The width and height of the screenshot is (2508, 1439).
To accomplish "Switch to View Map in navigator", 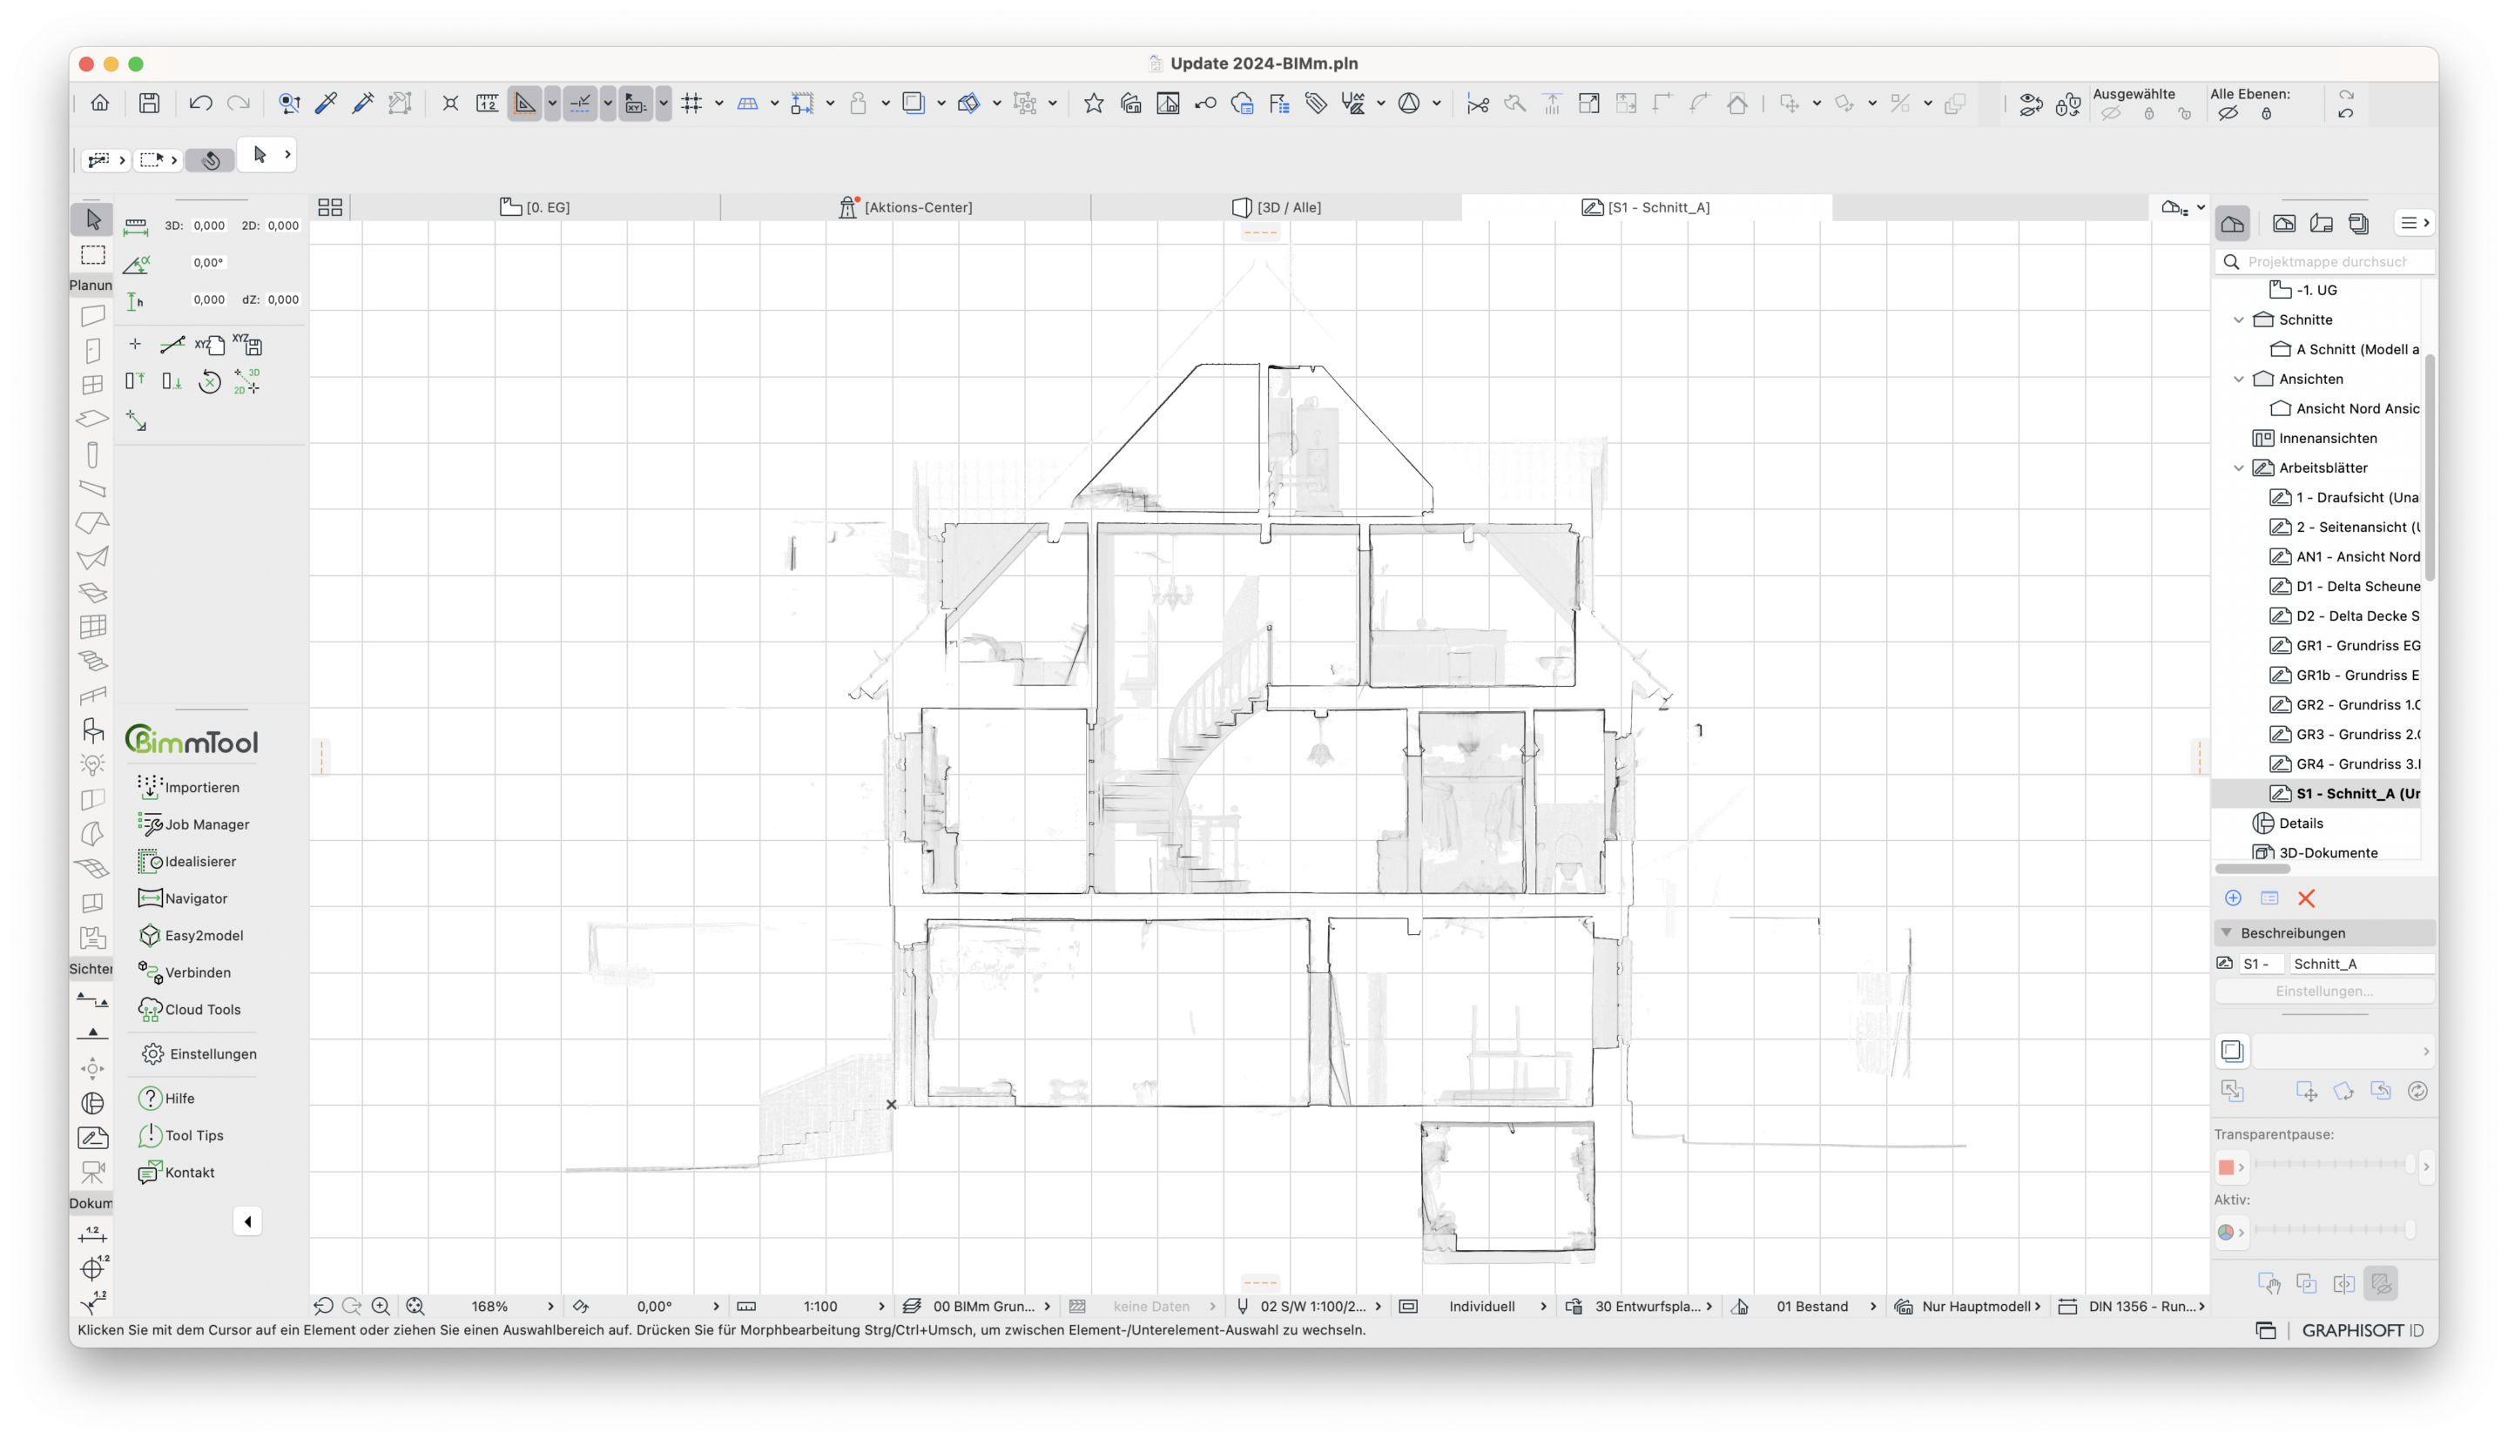I will click(x=2283, y=224).
